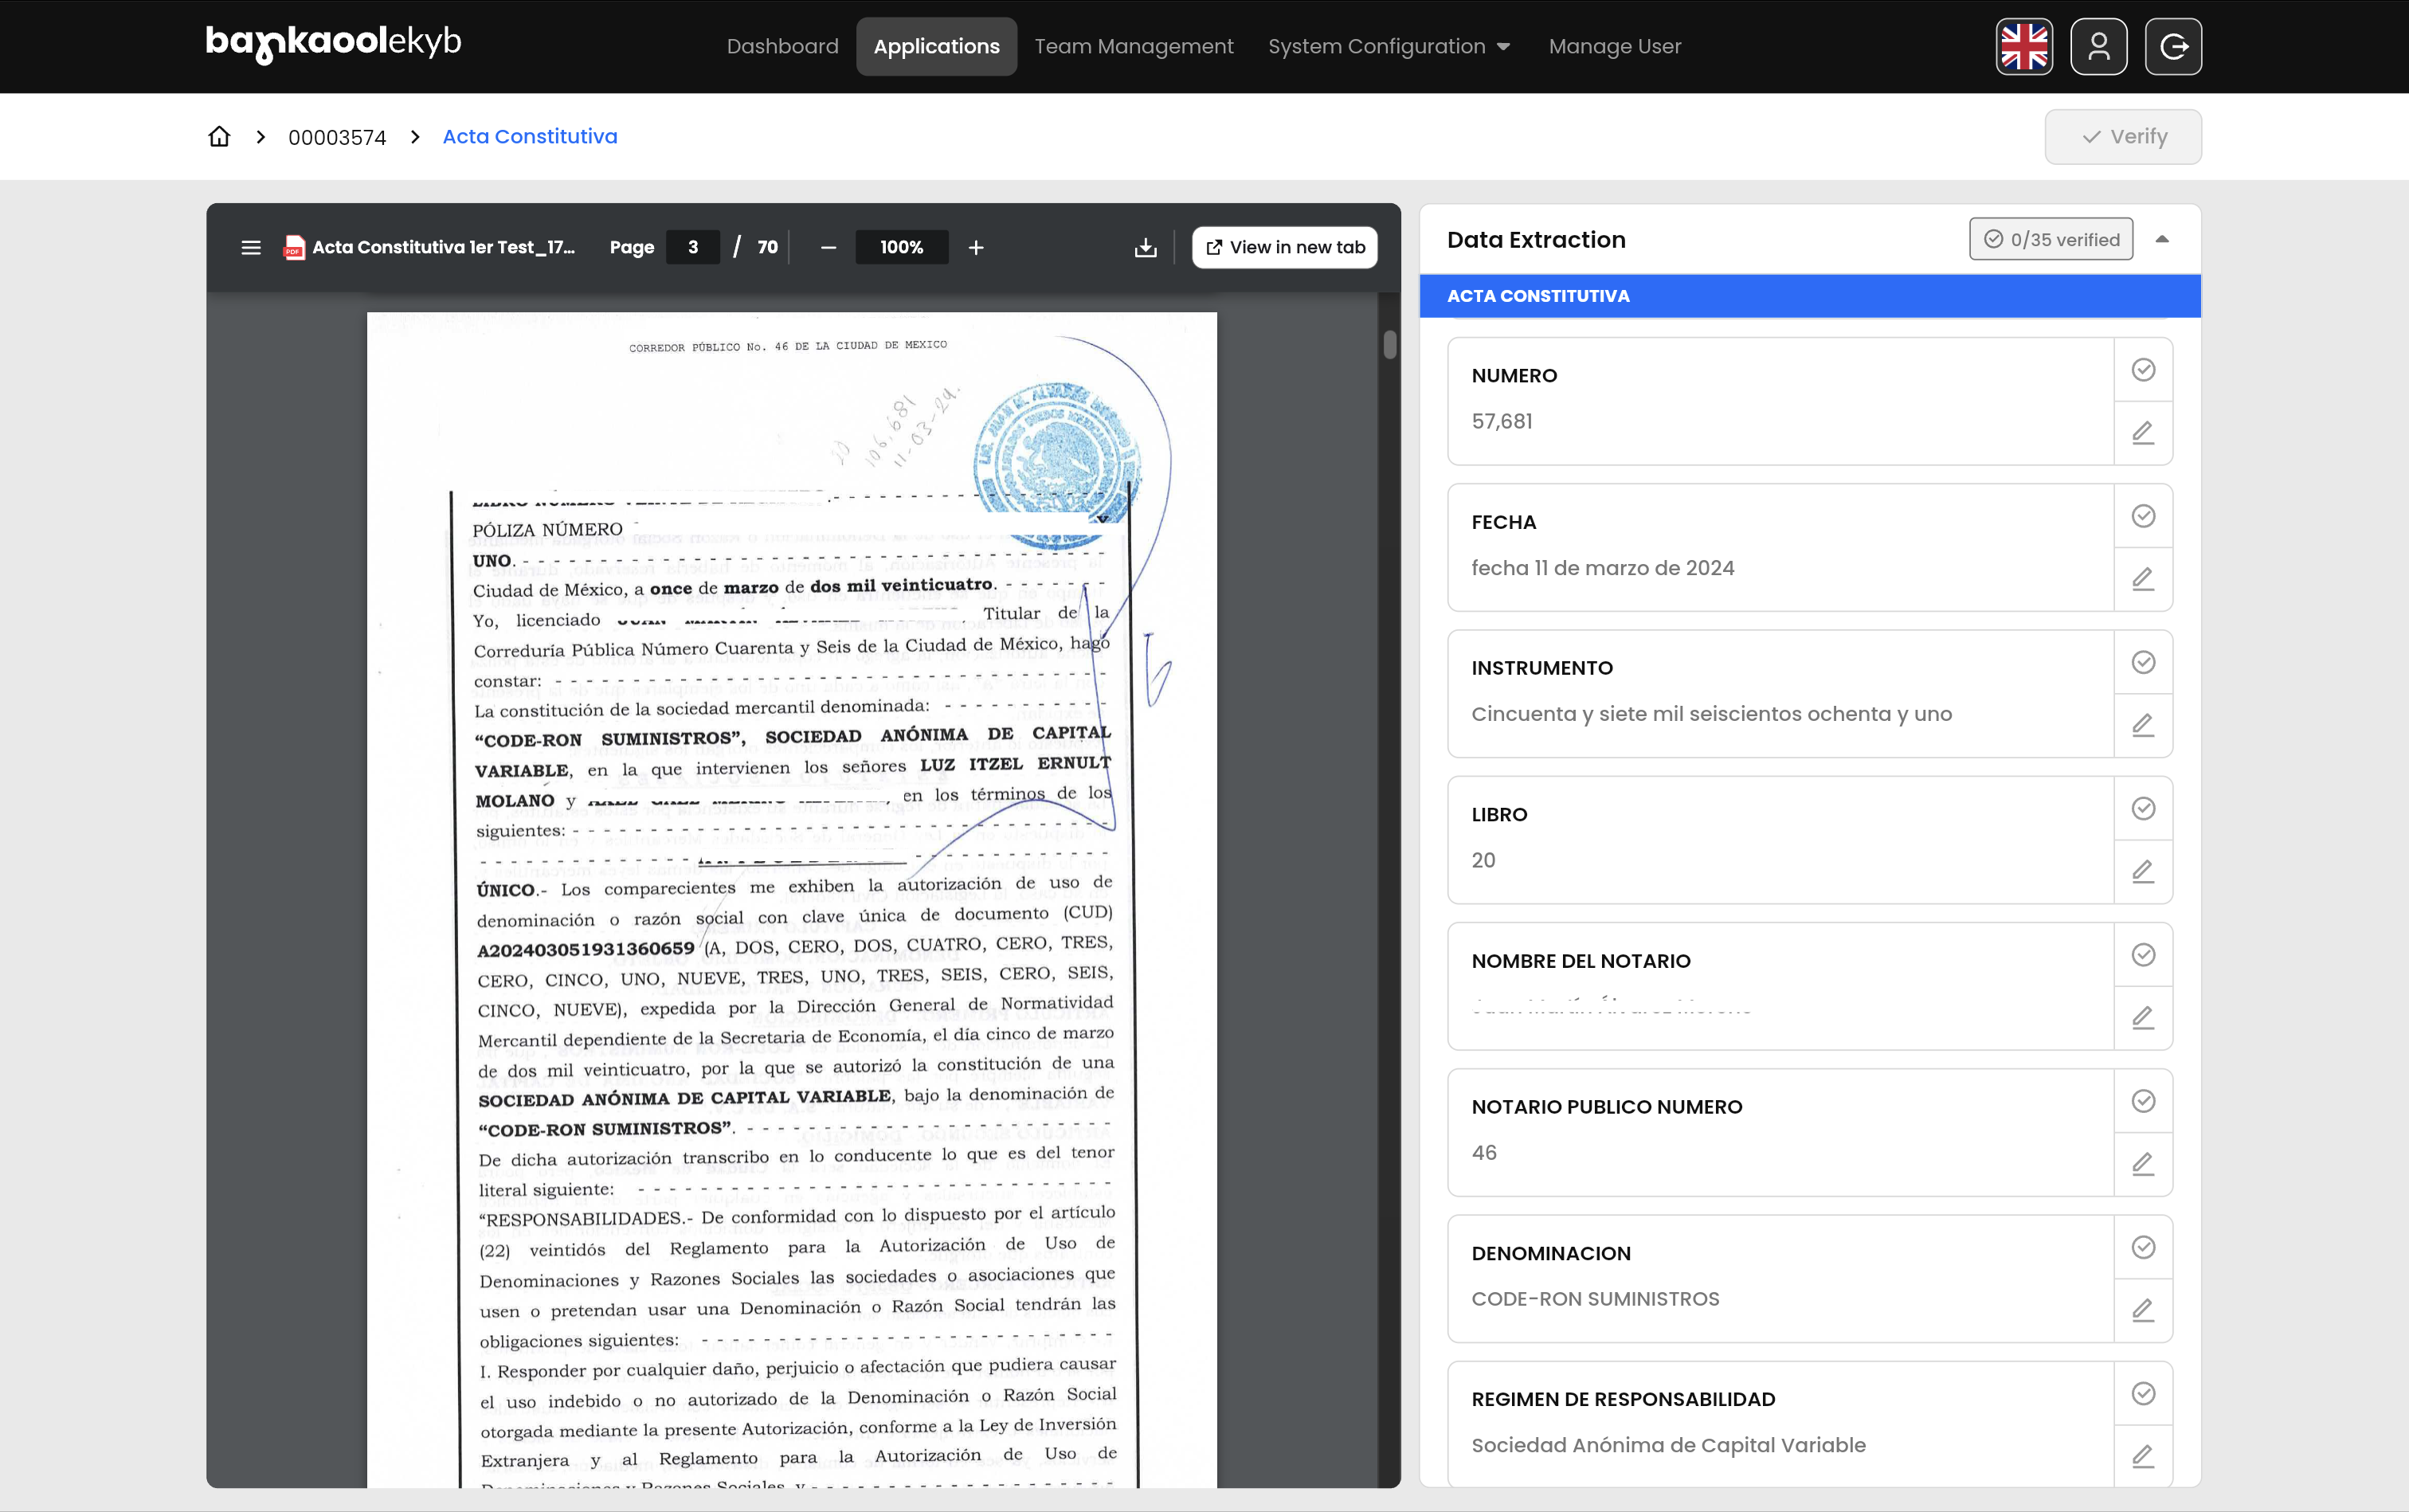Click the Acta Constitutiva breadcrumb link
This screenshot has width=2409, height=1512.
click(x=530, y=136)
